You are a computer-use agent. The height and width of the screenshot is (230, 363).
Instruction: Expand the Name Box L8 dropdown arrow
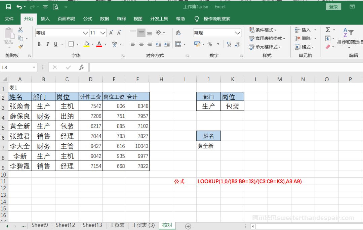pos(34,67)
